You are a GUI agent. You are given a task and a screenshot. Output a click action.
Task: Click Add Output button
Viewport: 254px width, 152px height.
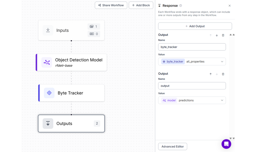coord(195,26)
